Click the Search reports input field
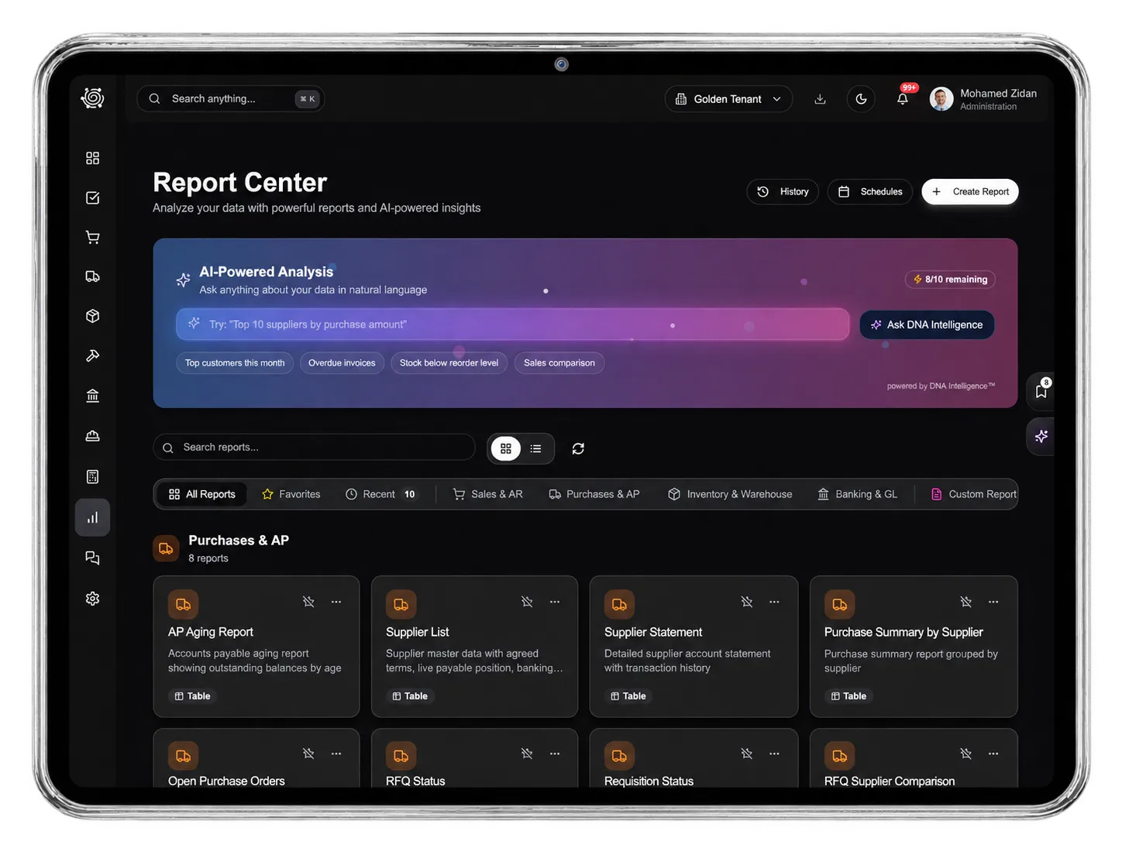This screenshot has width=1122, height=841. coord(314,448)
